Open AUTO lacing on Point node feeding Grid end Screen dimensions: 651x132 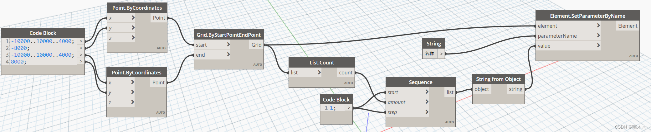click(161, 113)
